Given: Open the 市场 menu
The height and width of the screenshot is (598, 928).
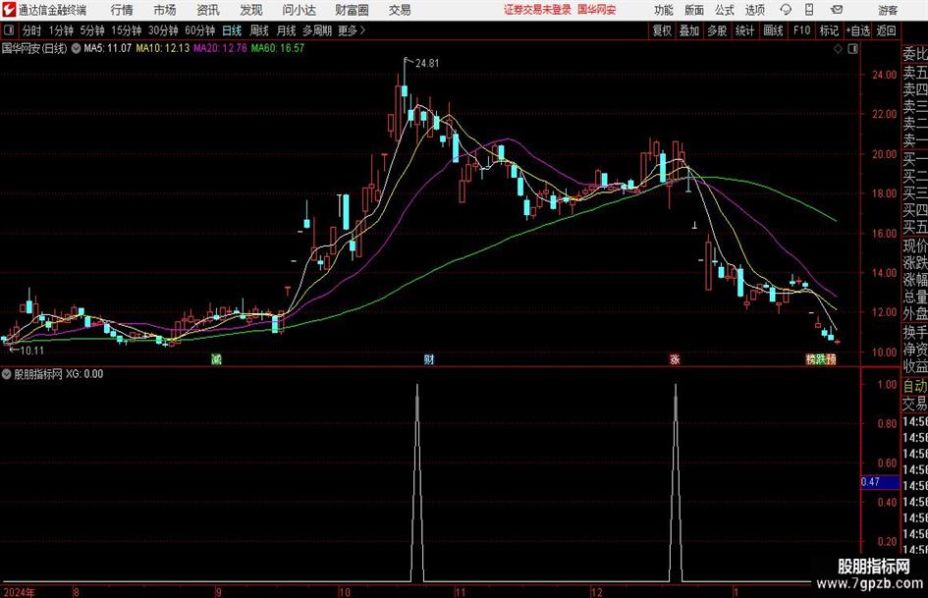Looking at the screenshot, I should pyautogui.click(x=165, y=10).
